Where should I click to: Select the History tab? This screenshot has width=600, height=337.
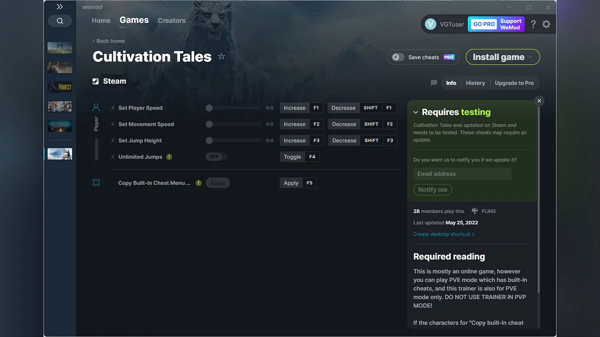click(475, 83)
